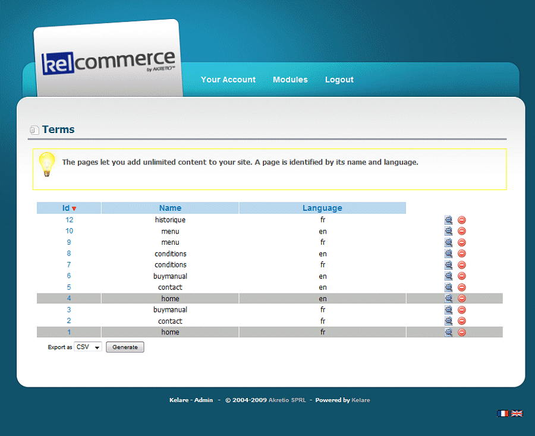Switch to English using UK flag icon

tap(517, 413)
